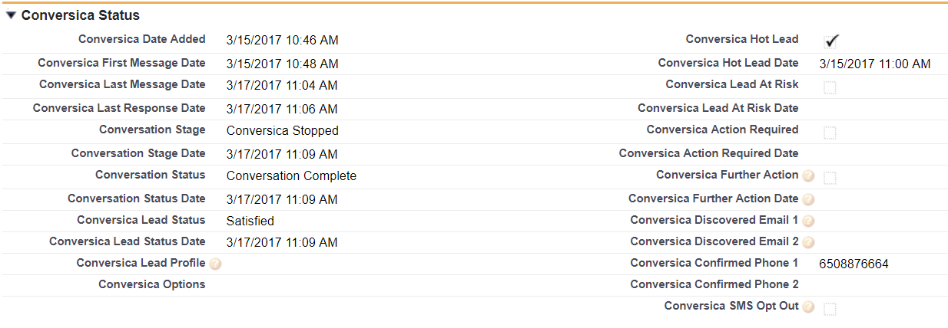948x328 pixels.
Task: Click help icon beside Conversica SMS Opt Out
Action: (808, 307)
